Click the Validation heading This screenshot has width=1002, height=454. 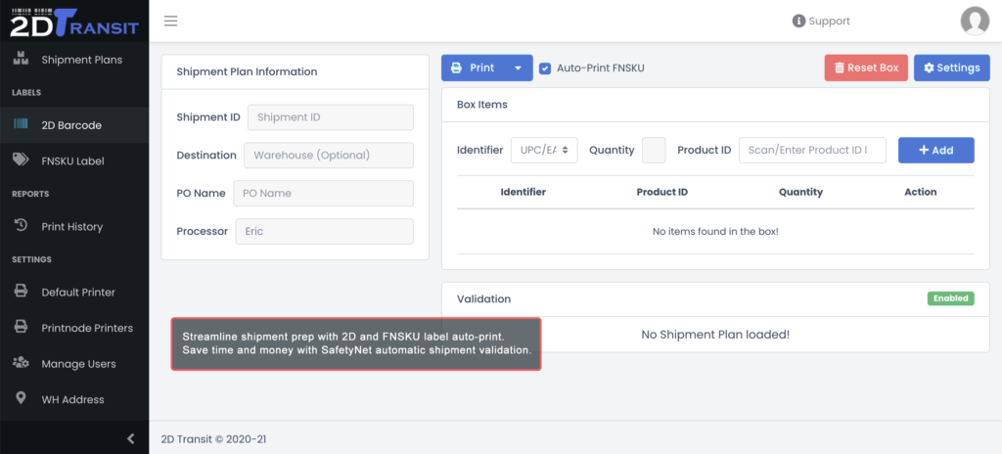click(x=483, y=299)
